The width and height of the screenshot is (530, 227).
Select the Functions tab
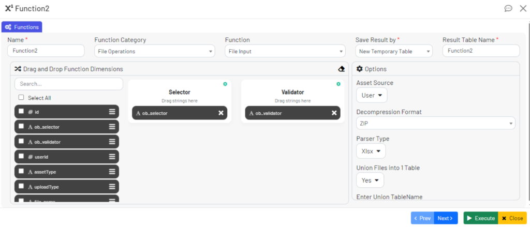(x=22, y=27)
